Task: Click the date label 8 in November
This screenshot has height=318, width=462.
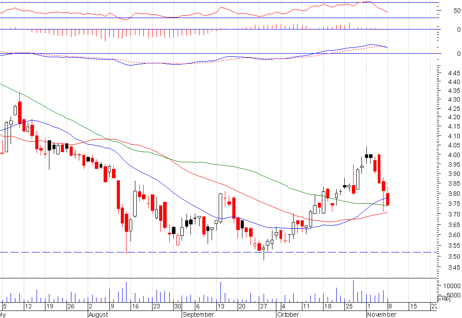Action: 390,306
